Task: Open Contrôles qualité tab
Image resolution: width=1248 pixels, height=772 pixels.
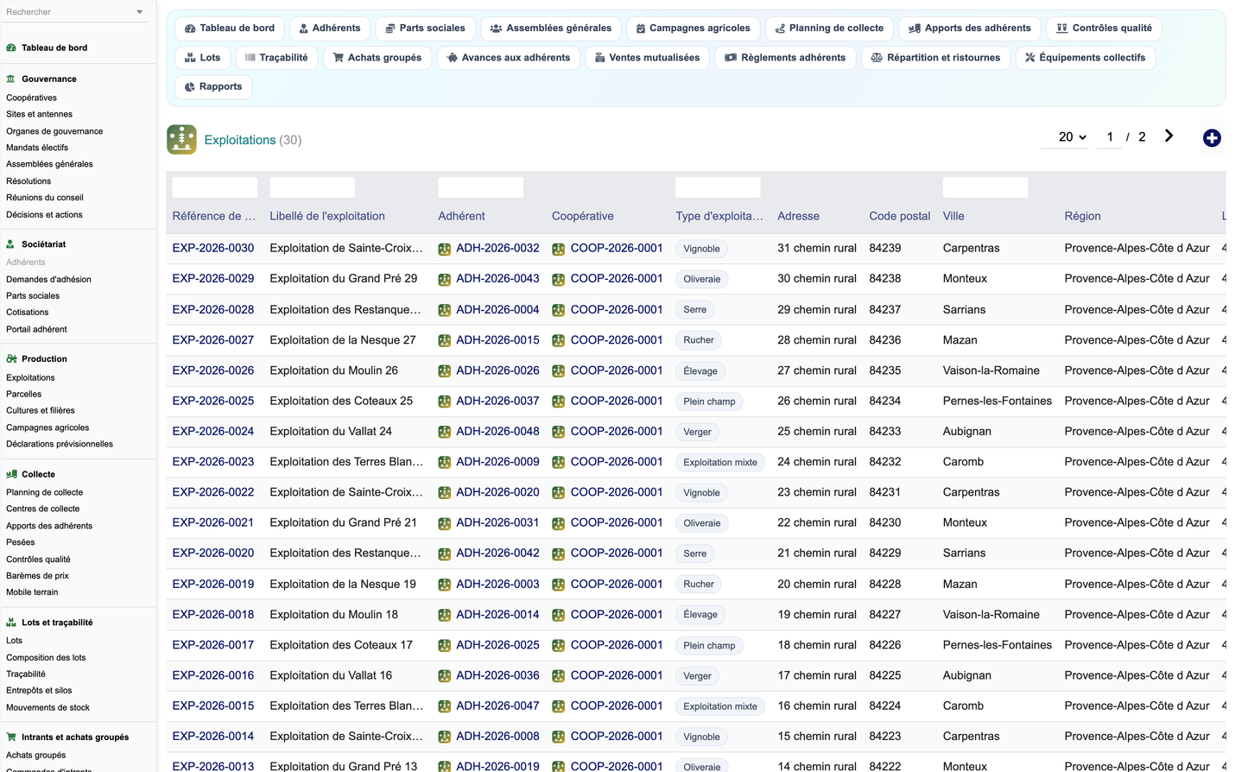Action: pyautogui.click(x=1104, y=28)
